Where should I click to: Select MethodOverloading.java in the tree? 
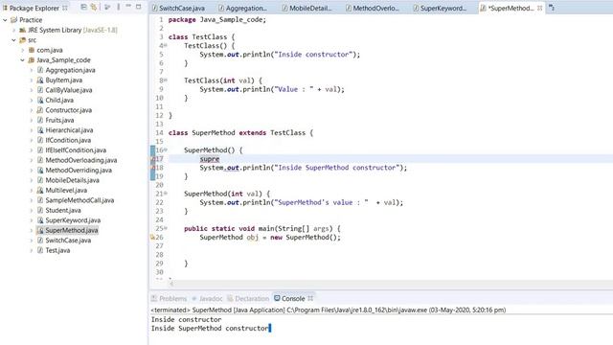coord(80,160)
